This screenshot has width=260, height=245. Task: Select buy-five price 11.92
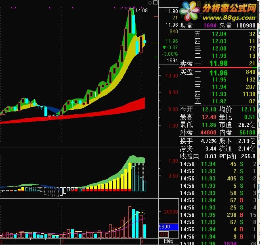click(219, 101)
